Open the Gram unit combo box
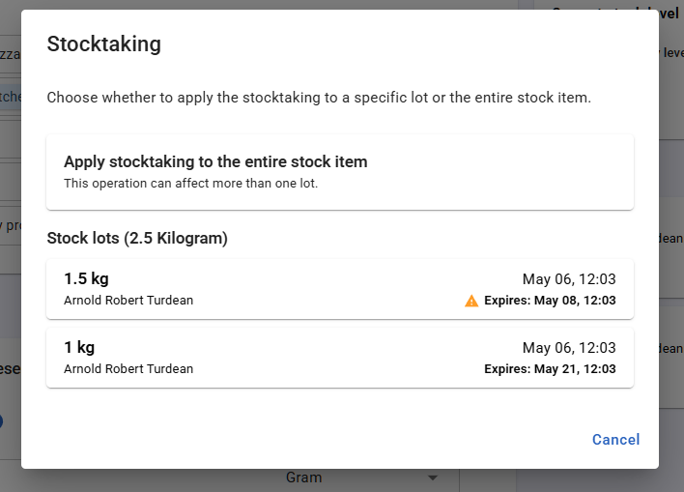 (362, 478)
